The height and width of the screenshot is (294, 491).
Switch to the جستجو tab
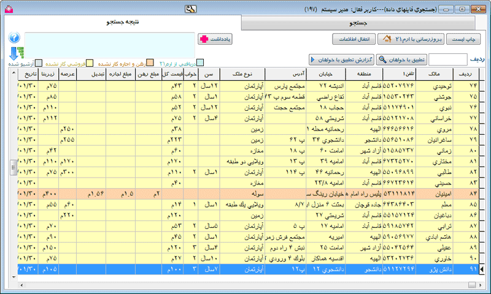pos(358,23)
